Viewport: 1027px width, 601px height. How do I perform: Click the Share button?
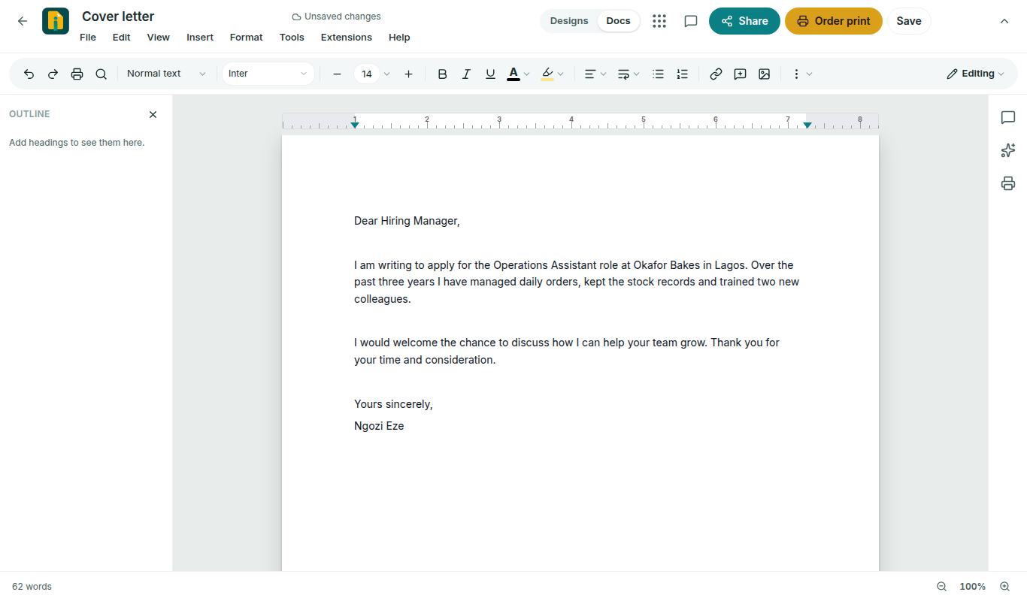click(744, 21)
